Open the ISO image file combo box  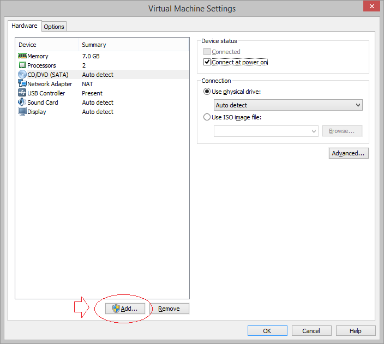click(266, 131)
